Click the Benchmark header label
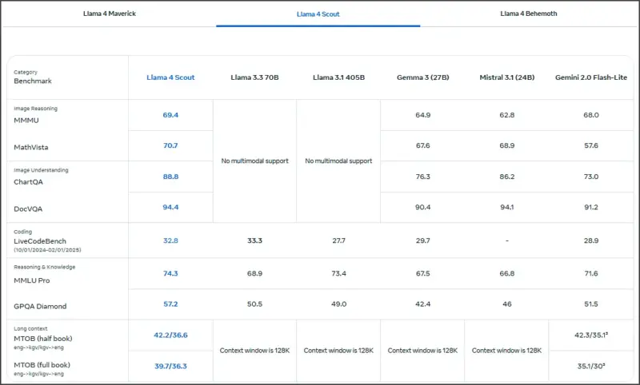 (x=33, y=81)
